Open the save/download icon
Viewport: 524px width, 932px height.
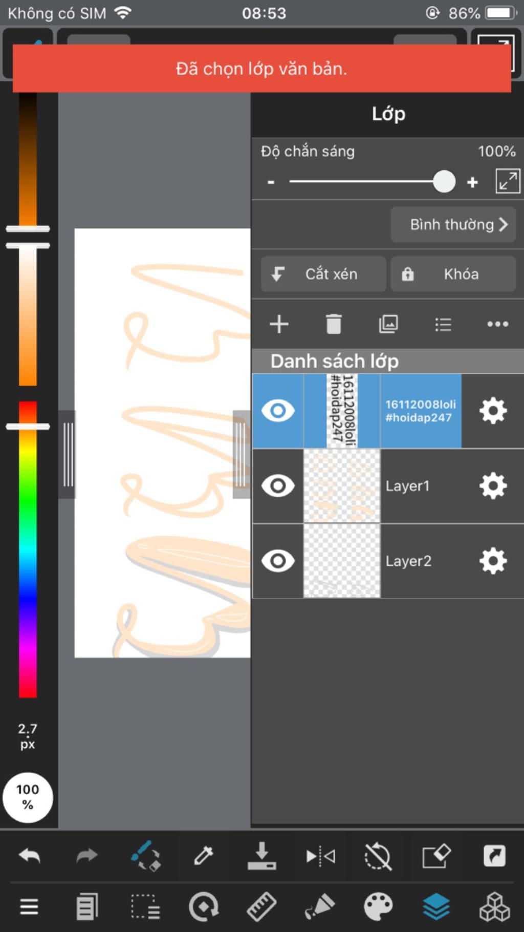(x=261, y=855)
